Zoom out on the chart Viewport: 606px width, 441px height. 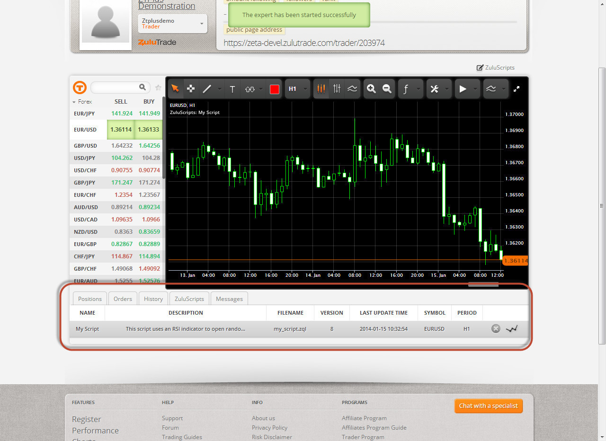coord(387,89)
